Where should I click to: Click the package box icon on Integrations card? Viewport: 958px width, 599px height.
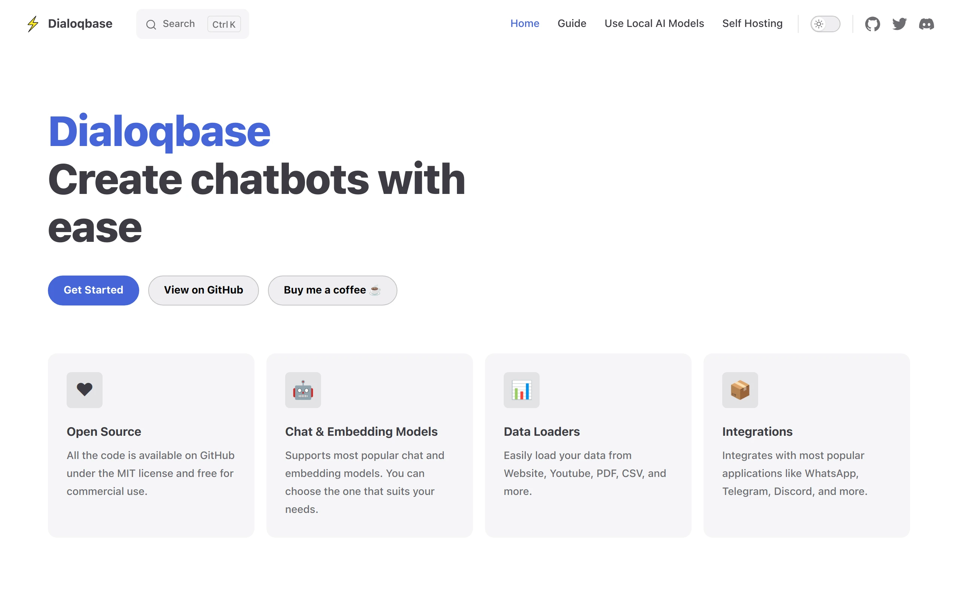coord(739,390)
